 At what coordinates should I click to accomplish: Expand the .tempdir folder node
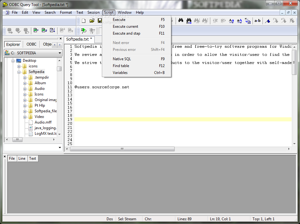point(25,78)
